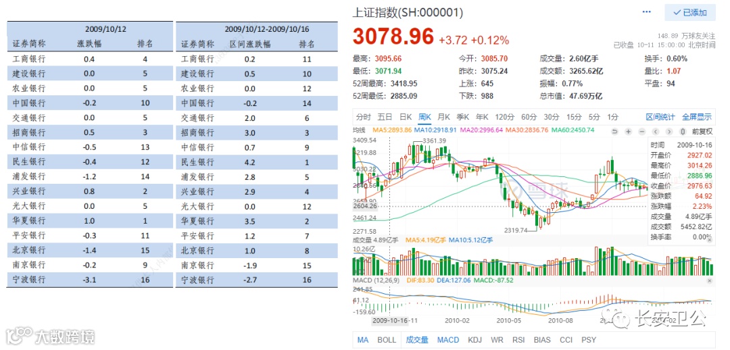Switch to the 五日 chart tab
The width and height of the screenshot is (730, 350).
(385, 117)
